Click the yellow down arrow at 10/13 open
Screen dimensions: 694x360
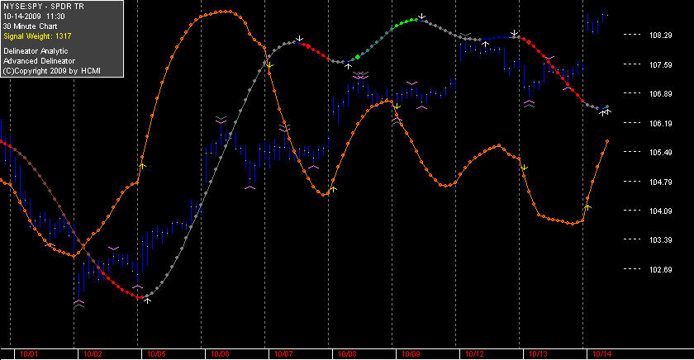tap(524, 168)
